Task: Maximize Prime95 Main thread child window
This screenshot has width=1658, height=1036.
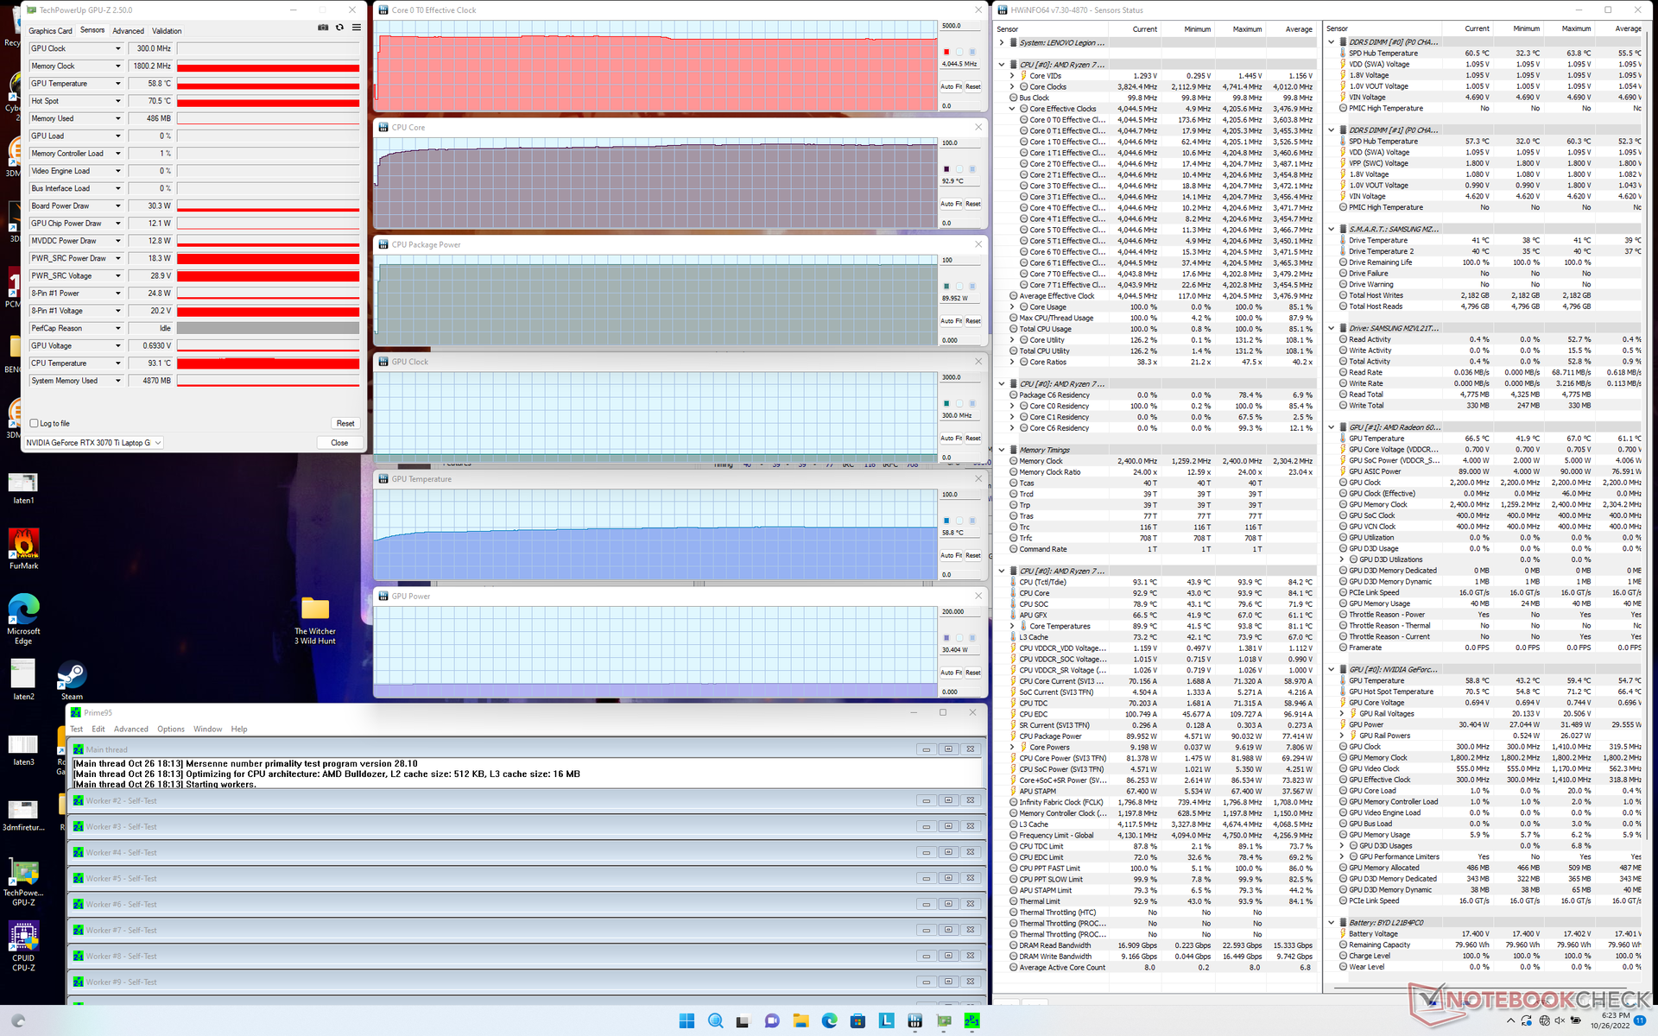Action: coord(948,749)
